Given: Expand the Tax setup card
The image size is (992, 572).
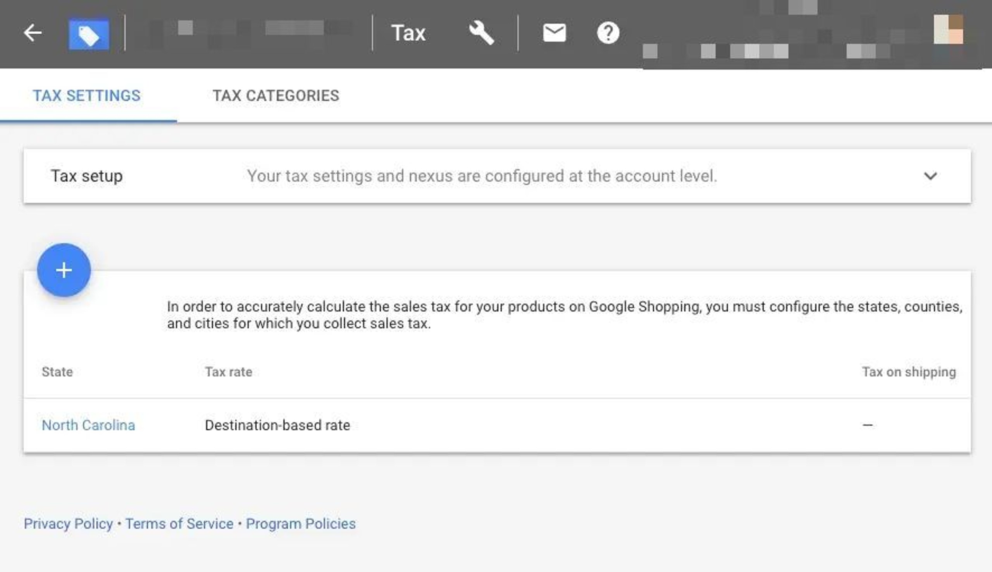Looking at the screenshot, I should coord(497,176).
